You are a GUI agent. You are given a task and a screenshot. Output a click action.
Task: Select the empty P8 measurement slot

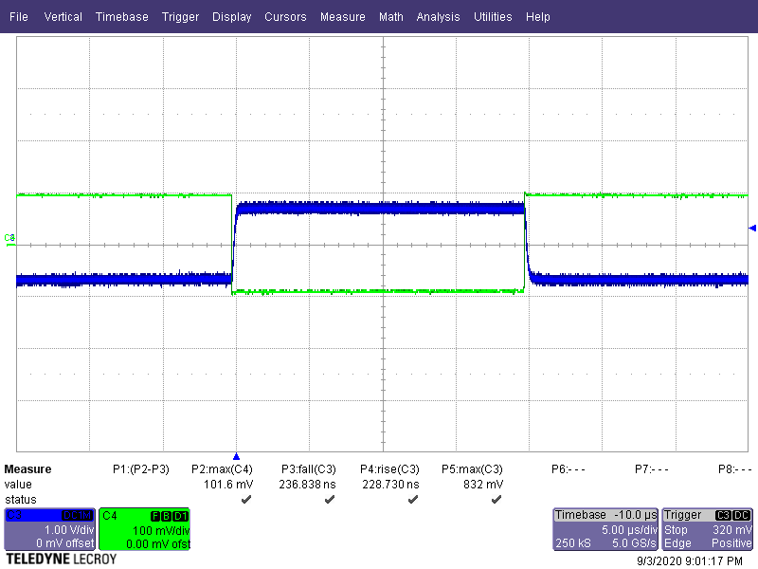point(735,469)
